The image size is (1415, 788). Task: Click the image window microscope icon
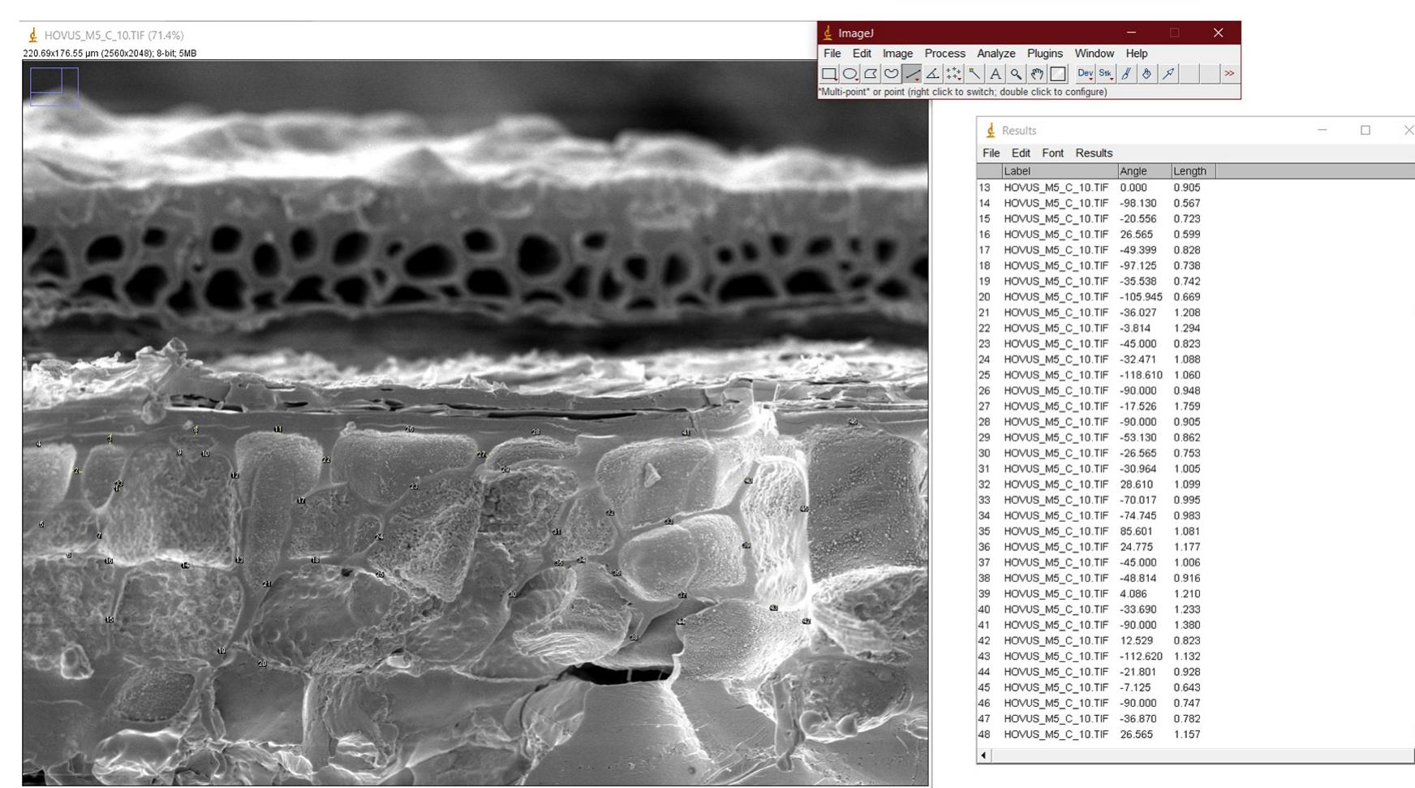point(33,36)
